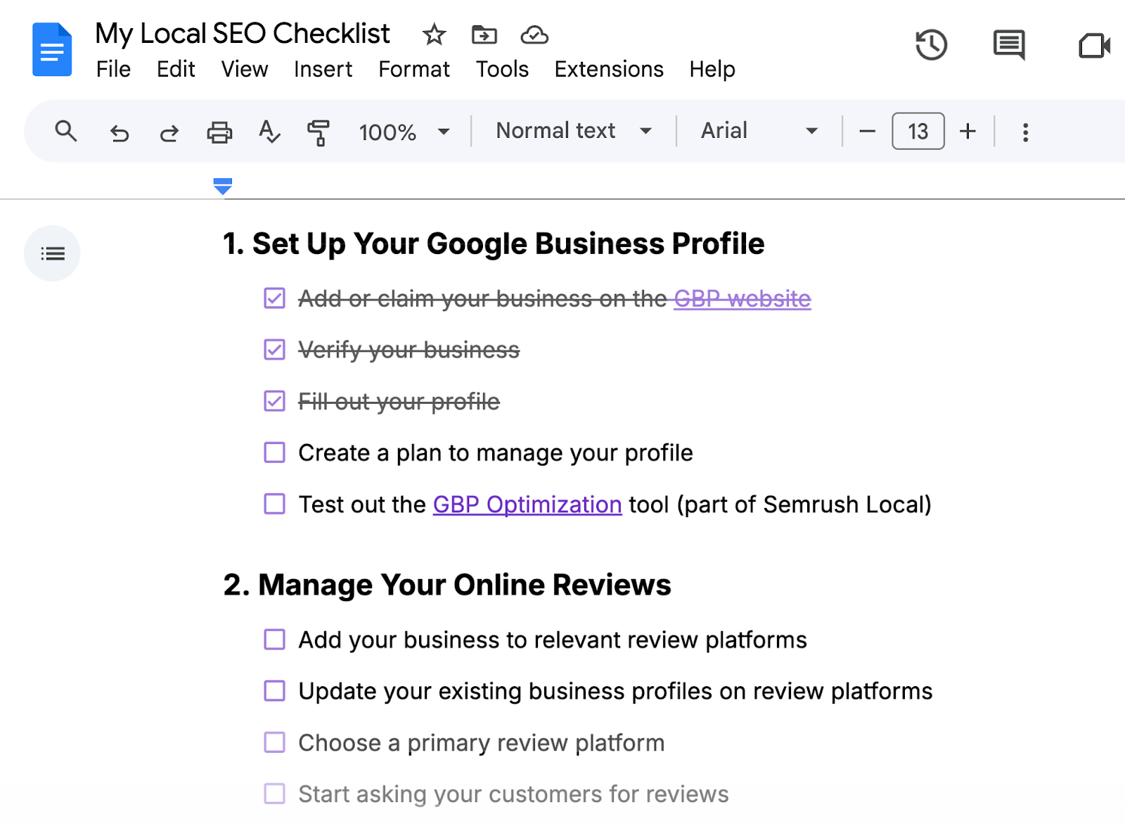Open version history
Screen dimensions: 1125x824
coord(932,44)
